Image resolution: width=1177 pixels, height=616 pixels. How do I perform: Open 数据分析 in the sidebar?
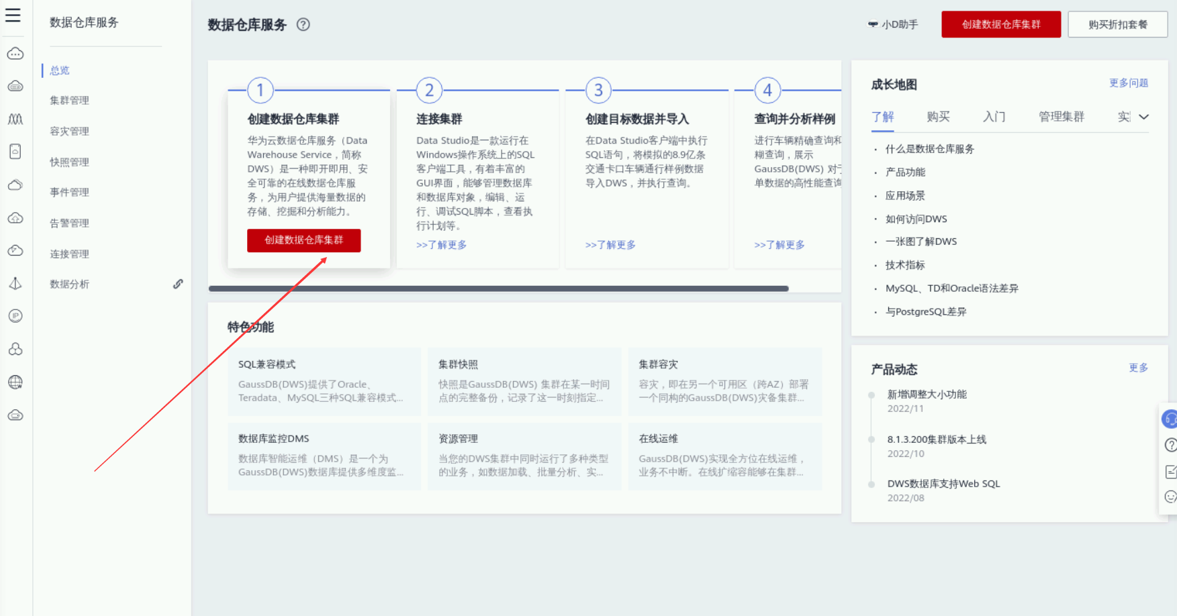tap(69, 285)
